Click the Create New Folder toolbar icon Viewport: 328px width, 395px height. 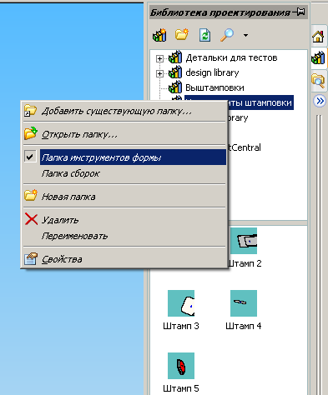click(182, 35)
